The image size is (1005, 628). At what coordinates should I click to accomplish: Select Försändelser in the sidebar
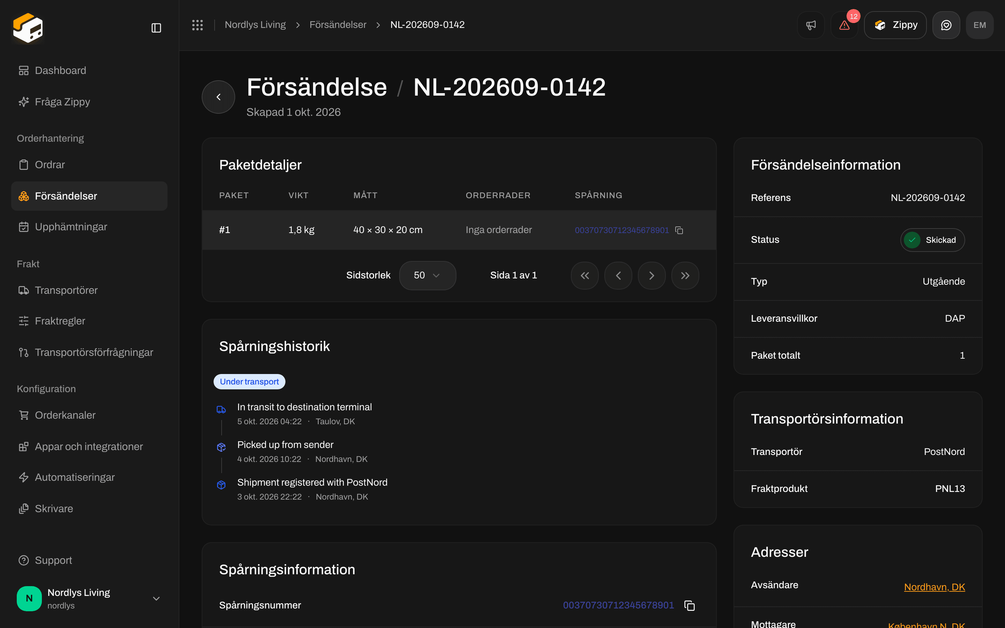(x=89, y=196)
